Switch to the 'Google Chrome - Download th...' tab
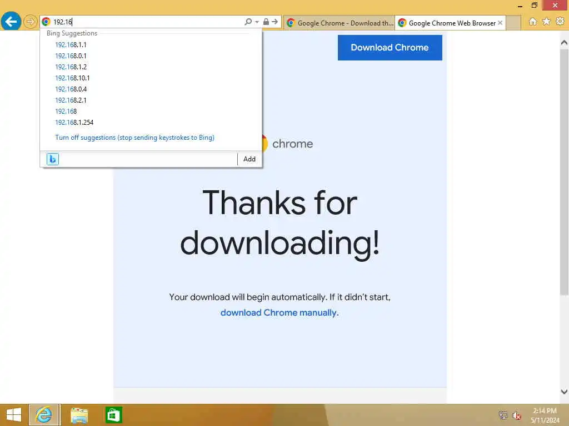569x426 pixels. coord(340,23)
